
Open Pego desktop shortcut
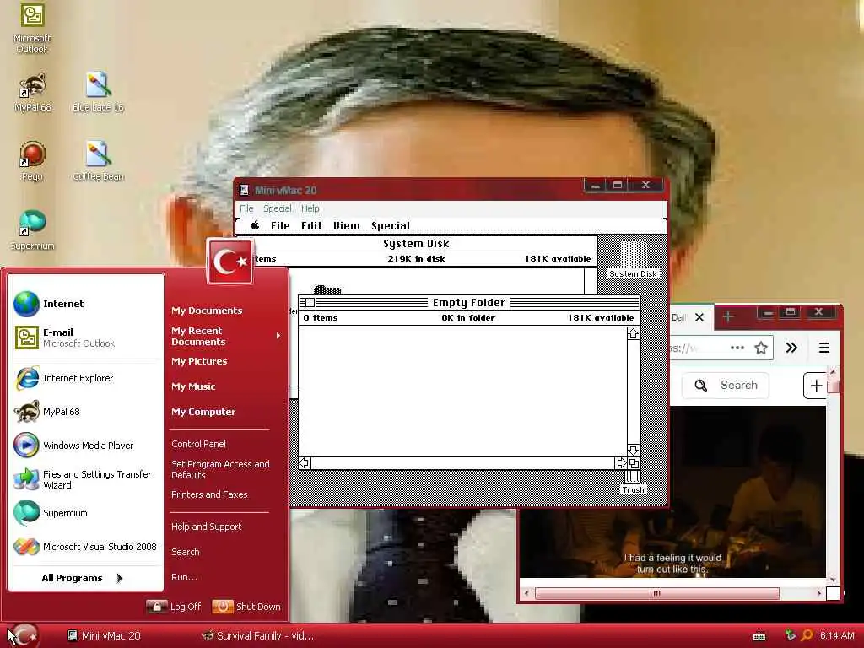32,161
